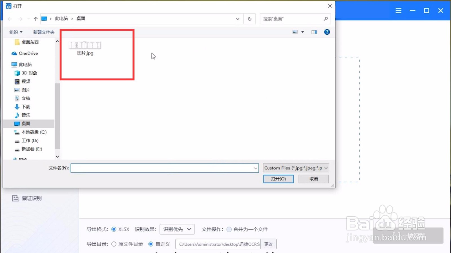
Task: Click the export directory path field
Action: click(218, 244)
